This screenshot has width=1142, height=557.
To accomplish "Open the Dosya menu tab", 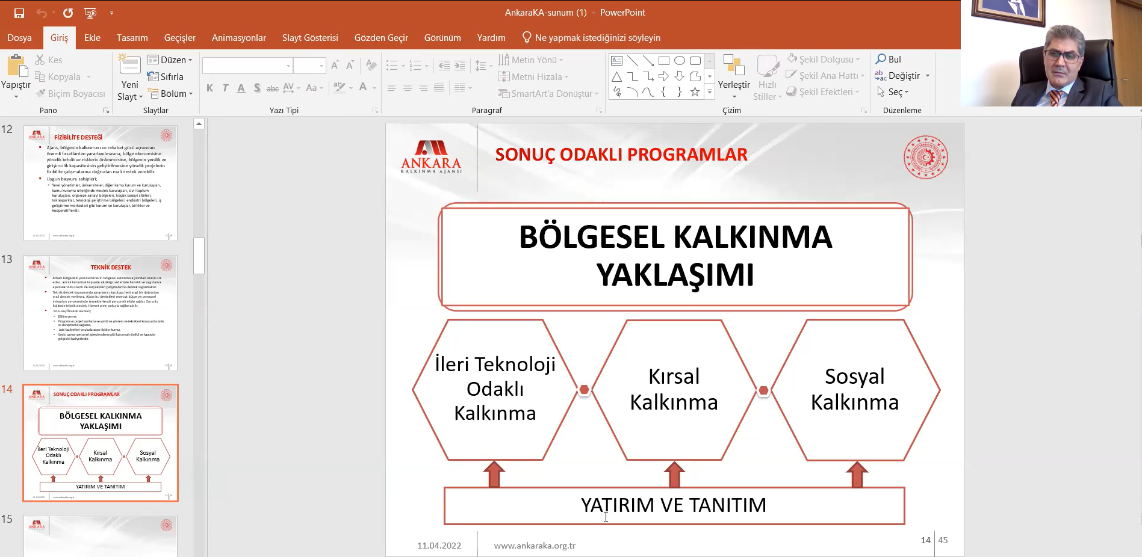I will click(19, 38).
